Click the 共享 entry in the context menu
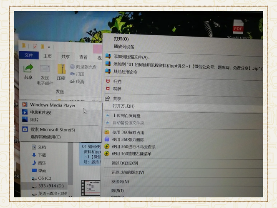The image size is (277, 208). pos(117,99)
